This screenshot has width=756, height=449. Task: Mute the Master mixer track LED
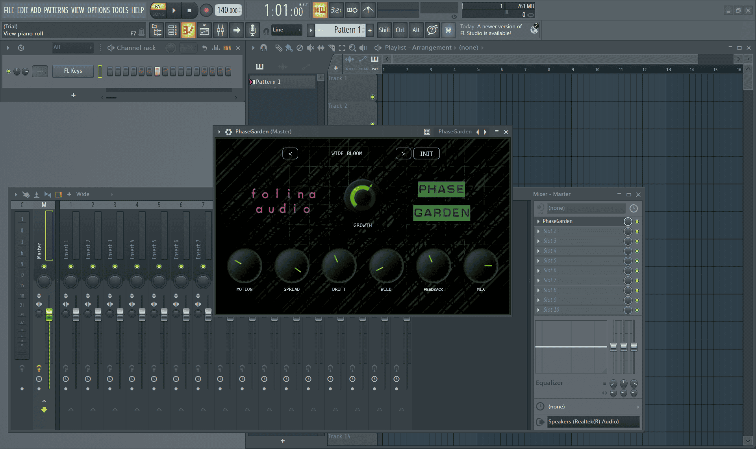[x=44, y=266]
